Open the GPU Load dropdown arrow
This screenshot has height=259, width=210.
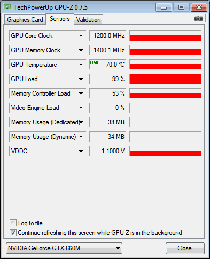(x=81, y=79)
